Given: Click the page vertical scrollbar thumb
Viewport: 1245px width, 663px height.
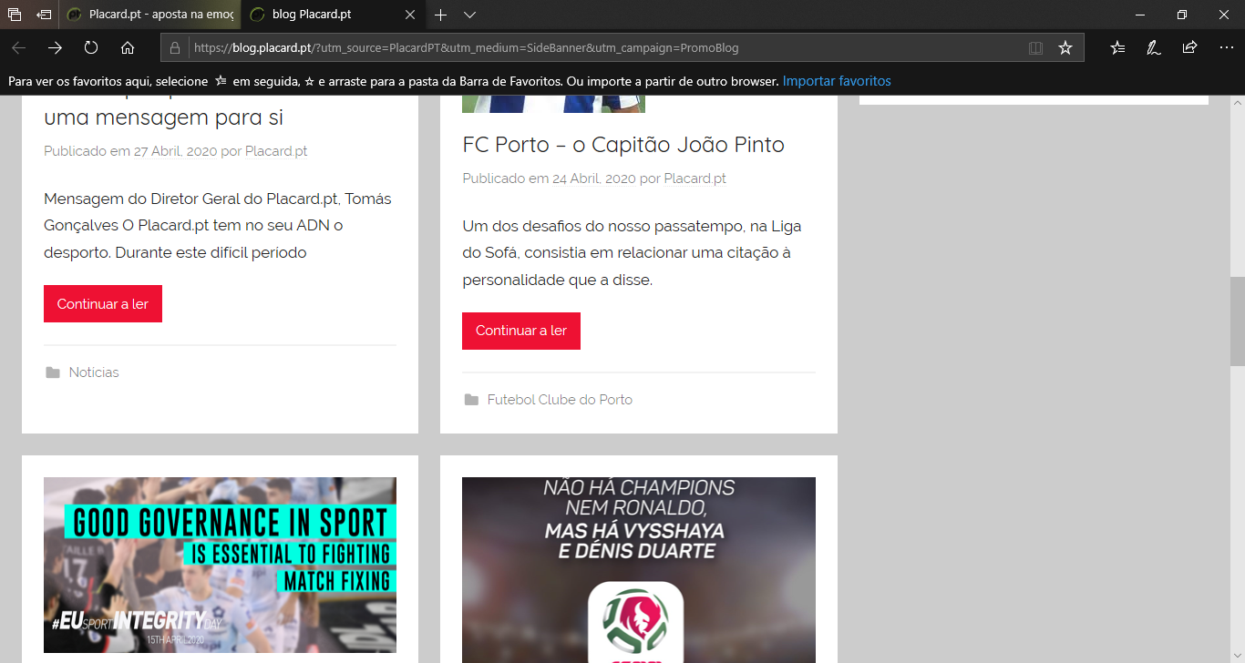Looking at the screenshot, I should point(1237,321).
